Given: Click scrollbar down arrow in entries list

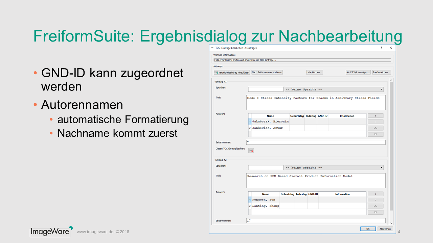Looking at the screenshot, I should (391, 223).
